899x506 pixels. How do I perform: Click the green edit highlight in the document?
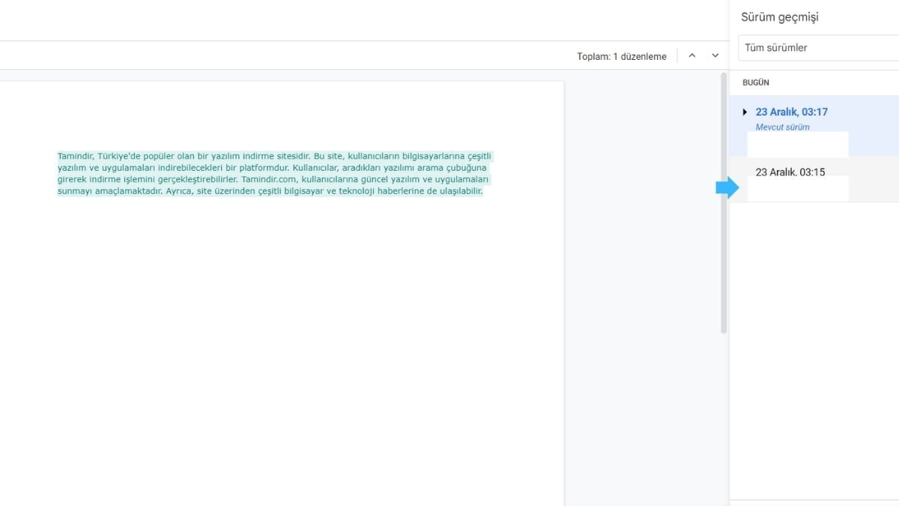point(273,174)
